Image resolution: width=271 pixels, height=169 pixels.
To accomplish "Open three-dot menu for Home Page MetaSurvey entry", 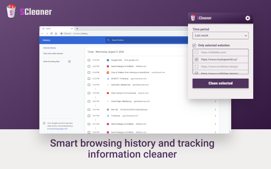I will click(216, 101).
